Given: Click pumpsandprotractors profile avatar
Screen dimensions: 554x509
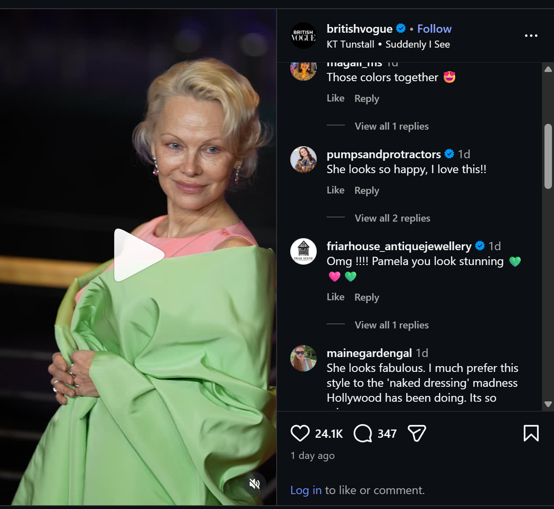Looking at the screenshot, I should (303, 159).
